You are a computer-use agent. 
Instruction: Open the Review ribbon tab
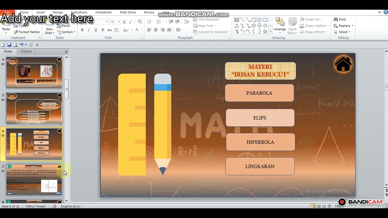[x=149, y=12]
